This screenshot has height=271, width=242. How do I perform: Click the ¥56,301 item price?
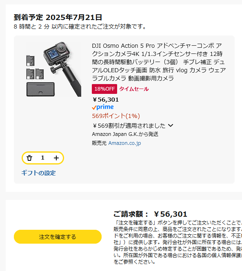point(106,100)
